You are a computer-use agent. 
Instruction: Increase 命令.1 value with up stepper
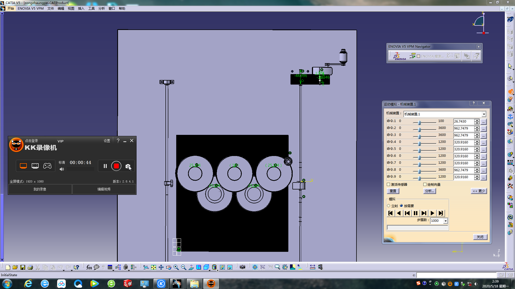477,120
